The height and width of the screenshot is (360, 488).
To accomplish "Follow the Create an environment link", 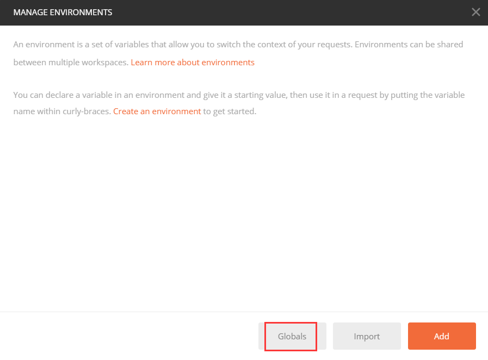I will click(x=157, y=111).
